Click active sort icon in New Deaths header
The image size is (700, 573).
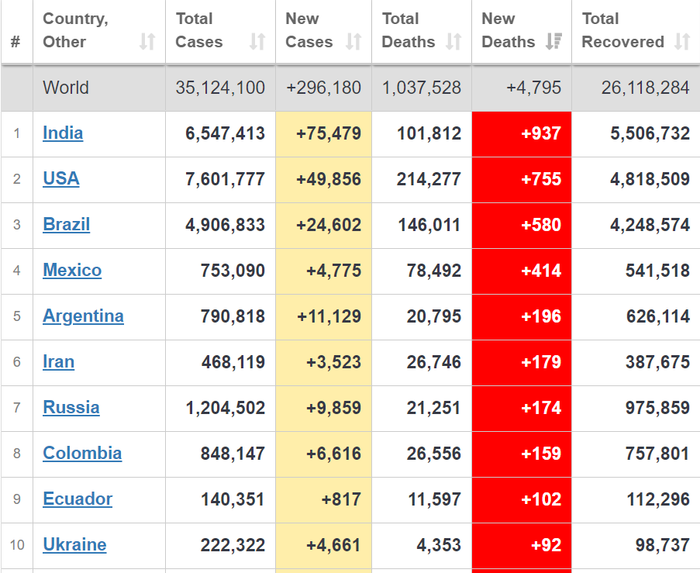point(553,42)
